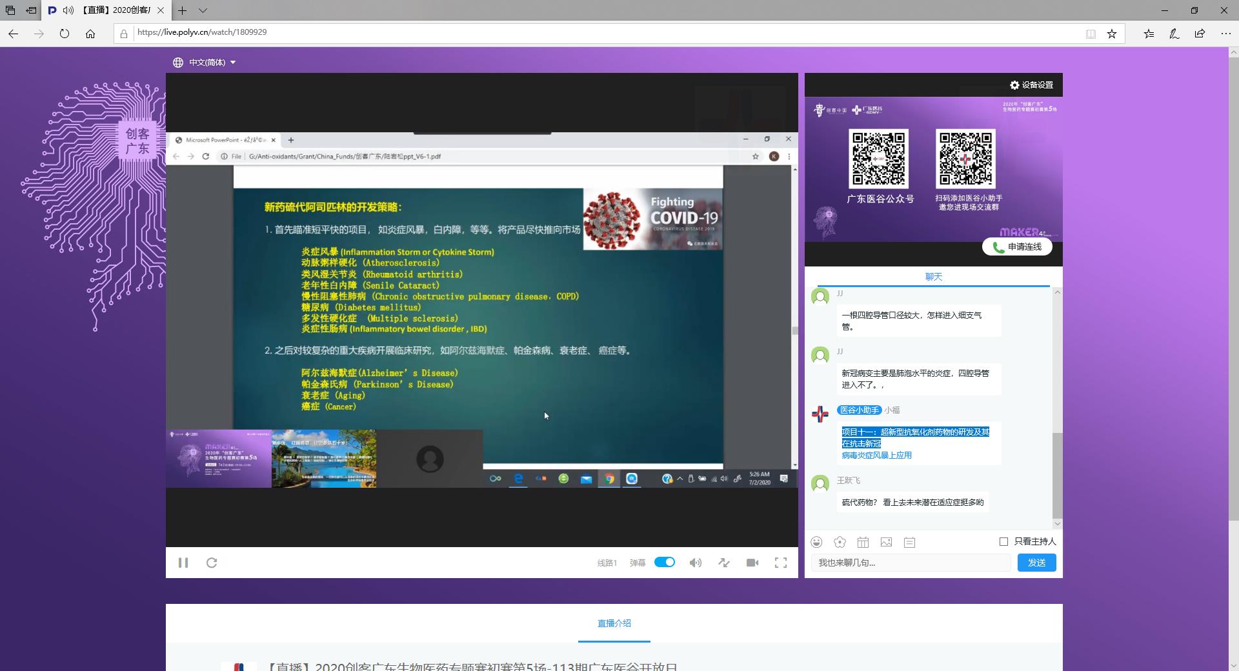Click the 申请连线 request call button
The image size is (1239, 671).
[x=1017, y=246]
